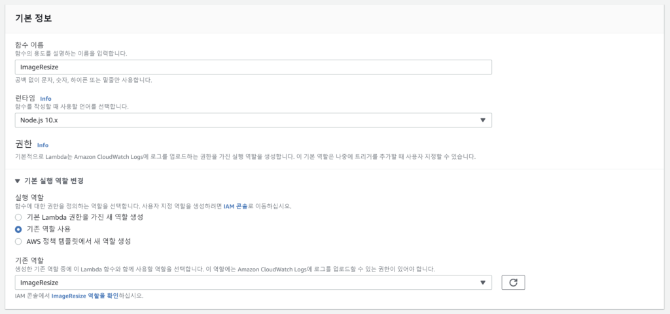
Task: Open the Info link next to 권한
Action: click(43, 145)
